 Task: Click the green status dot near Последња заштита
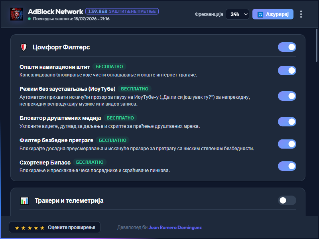pos(29,19)
